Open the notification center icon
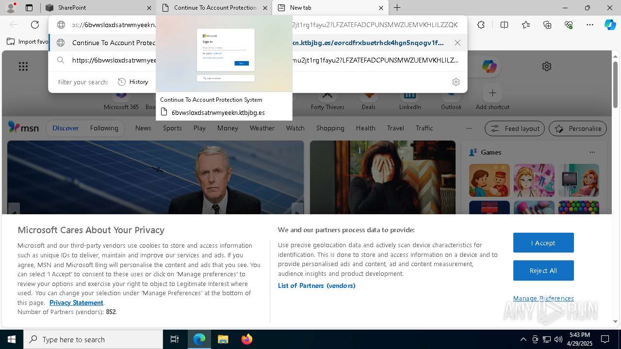This screenshot has height=349, width=621. [x=605, y=339]
